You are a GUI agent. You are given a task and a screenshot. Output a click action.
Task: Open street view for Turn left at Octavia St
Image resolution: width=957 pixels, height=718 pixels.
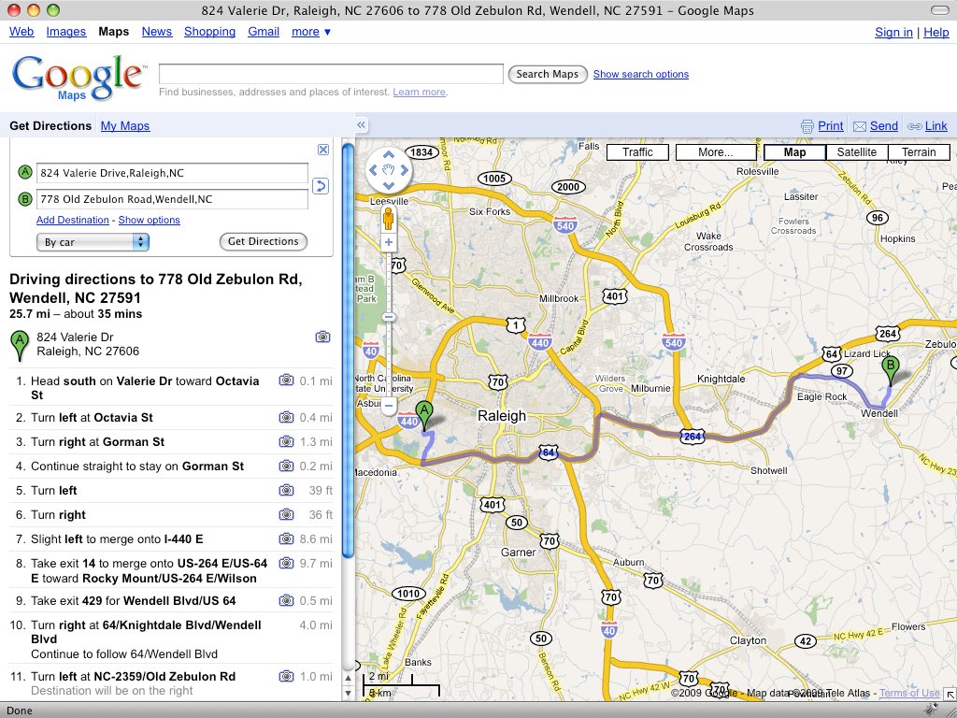286,417
